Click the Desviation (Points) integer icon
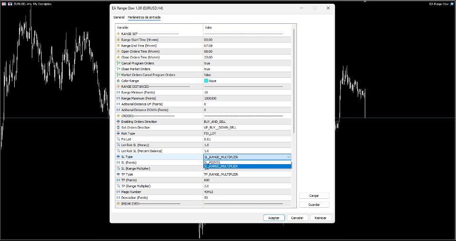This screenshot has height=241, width=456. [118, 197]
